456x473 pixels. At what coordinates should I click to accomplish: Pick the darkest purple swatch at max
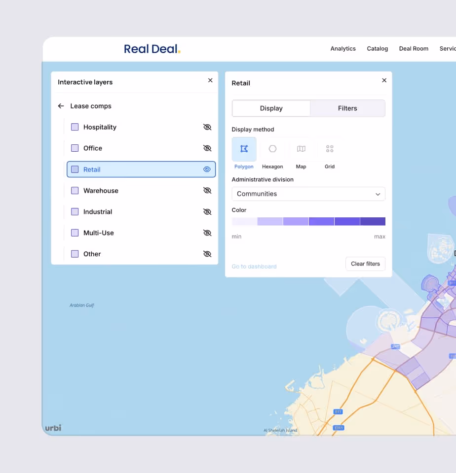pos(373,221)
